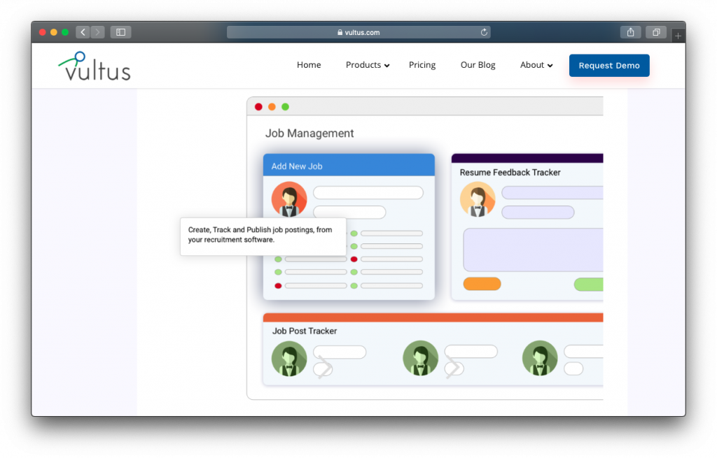
Task: Open the Safari Share icon
Action: (630, 32)
